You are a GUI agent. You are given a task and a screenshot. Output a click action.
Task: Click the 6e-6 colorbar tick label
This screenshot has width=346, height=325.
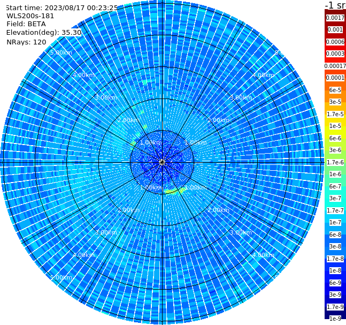click(x=335, y=138)
